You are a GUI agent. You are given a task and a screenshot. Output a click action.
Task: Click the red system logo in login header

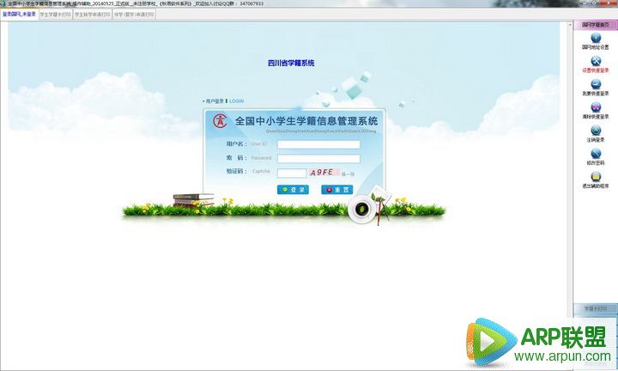[221, 121]
